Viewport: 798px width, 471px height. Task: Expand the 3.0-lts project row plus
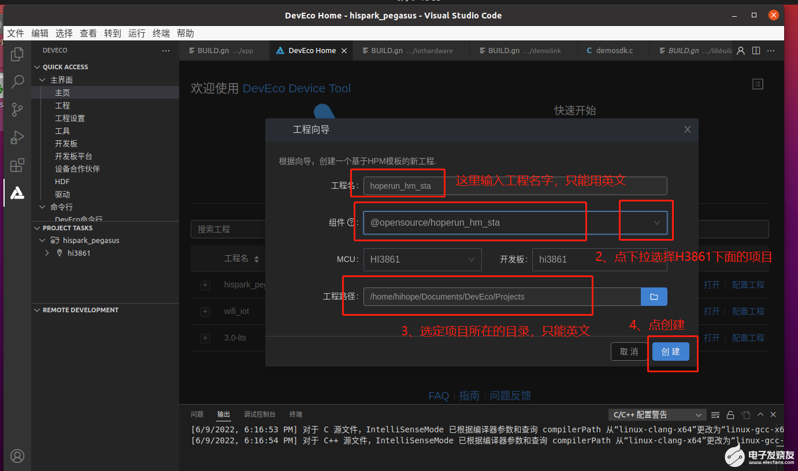coord(205,338)
